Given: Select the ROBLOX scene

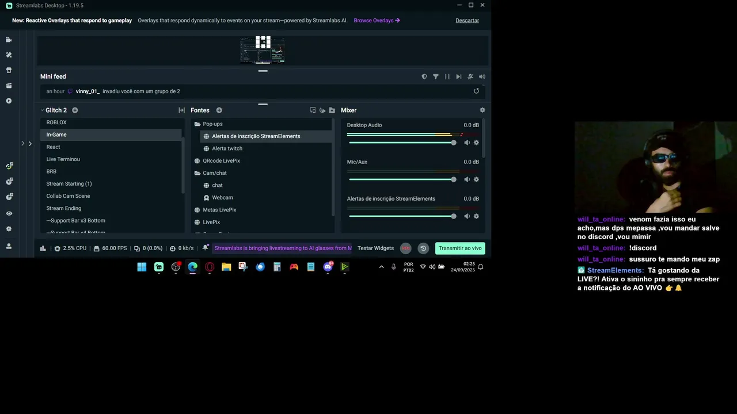Looking at the screenshot, I should (x=111, y=122).
